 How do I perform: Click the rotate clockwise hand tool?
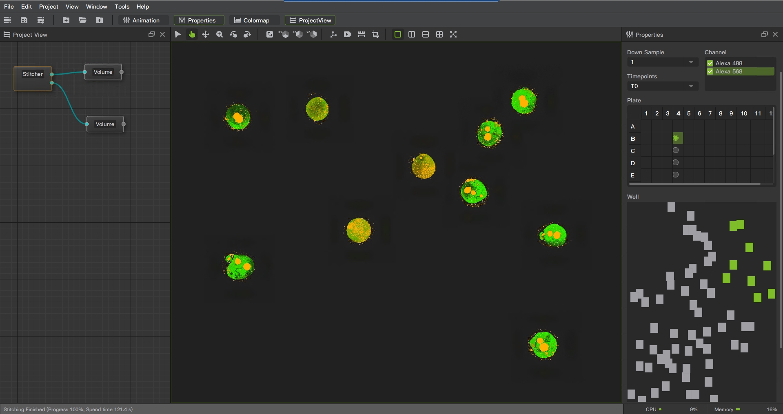pyautogui.click(x=247, y=34)
